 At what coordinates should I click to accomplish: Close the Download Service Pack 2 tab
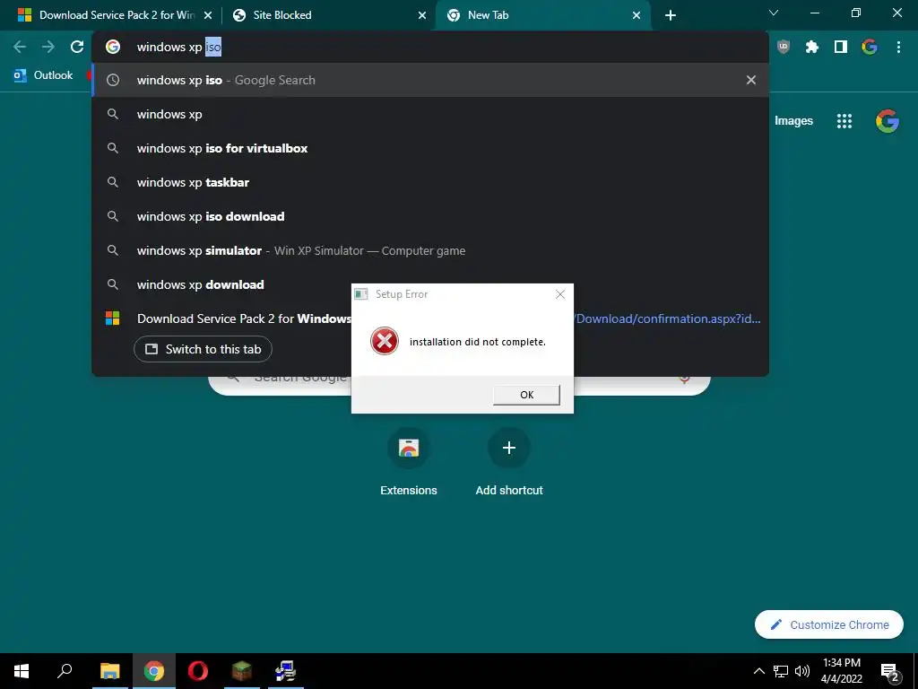208,15
